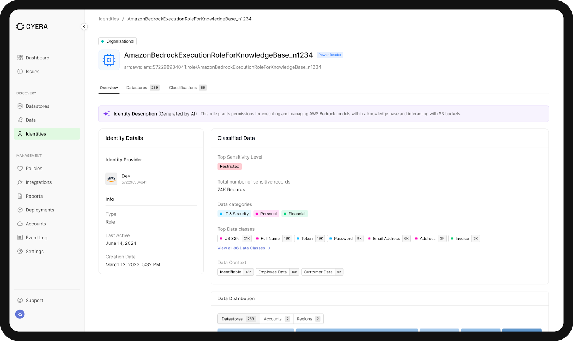Click the RS user avatar
Image resolution: width=573 pixels, height=341 pixels.
(20, 314)
